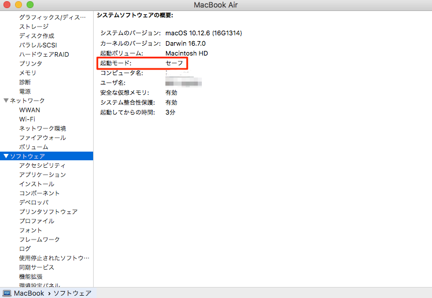Click the Macintosh HD boot volume value
Screen dimensions: 432x298
pos(187,53)
